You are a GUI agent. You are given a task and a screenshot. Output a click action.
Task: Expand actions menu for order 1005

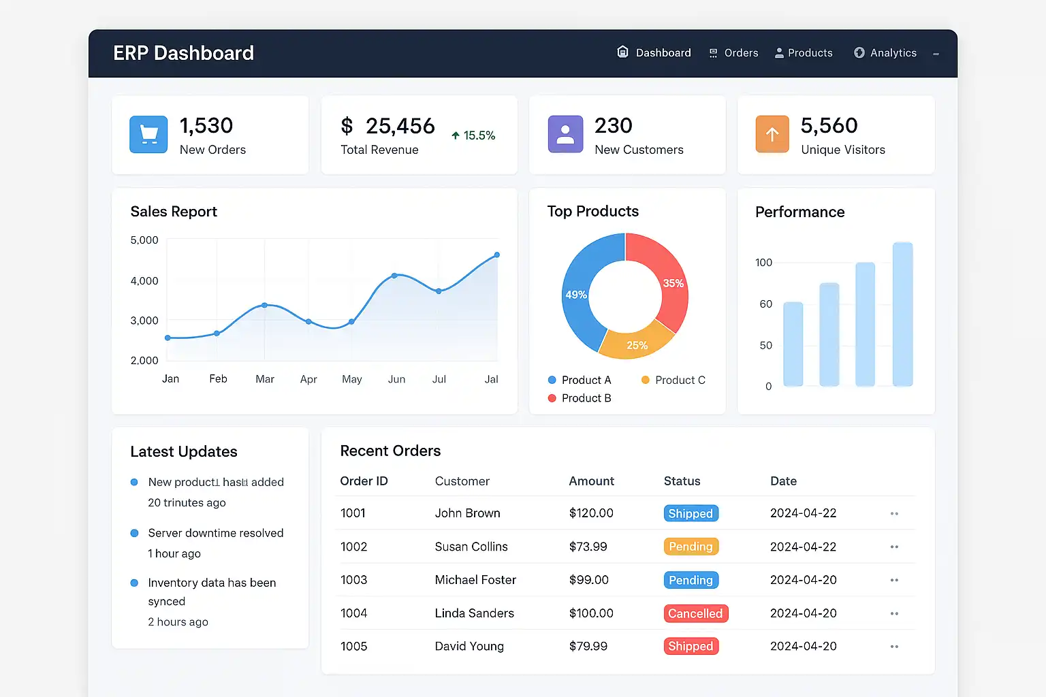coord(894,647)
